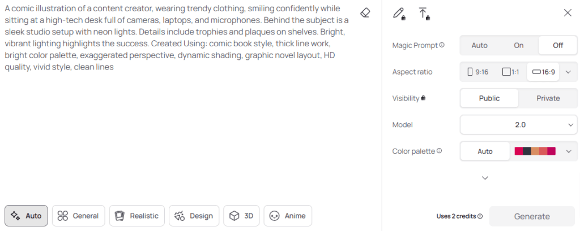This screenshot has width=580, height=231.
Task: Click the Magic Prompt info icon
Action: point(442,45)
